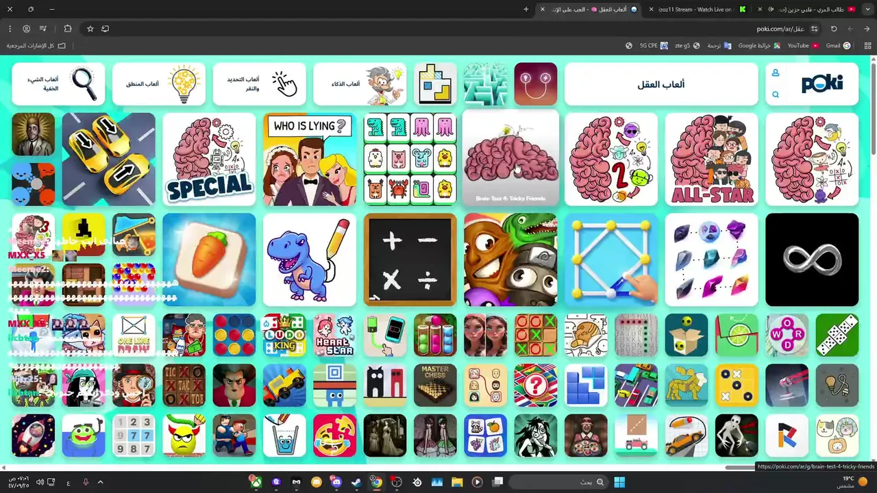Open the Poki logo home link
877x493 pixels.
822,84
